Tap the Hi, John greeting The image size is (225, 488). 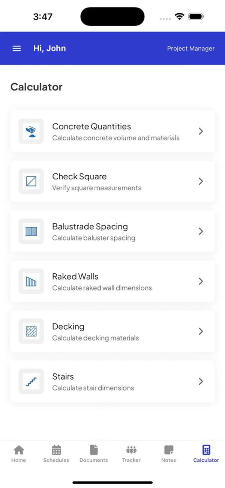[x=49, y=48]
